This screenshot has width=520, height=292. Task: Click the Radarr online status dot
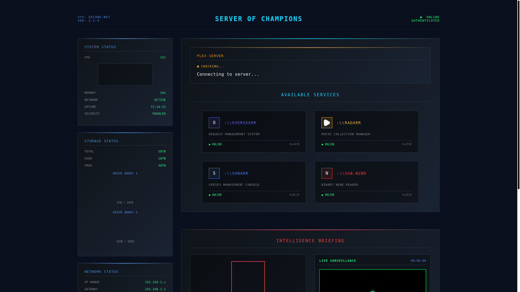(x=322, y=145)
